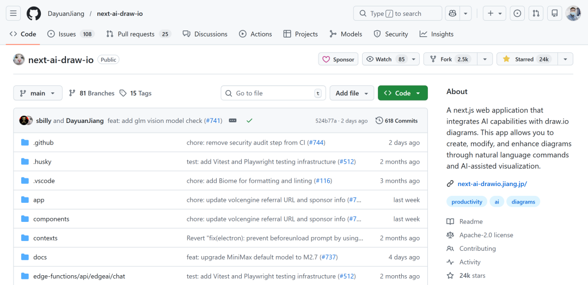Viewport: 588px width, 285px height.
Task: Click the Go to file search field
Action: (273, 93)
